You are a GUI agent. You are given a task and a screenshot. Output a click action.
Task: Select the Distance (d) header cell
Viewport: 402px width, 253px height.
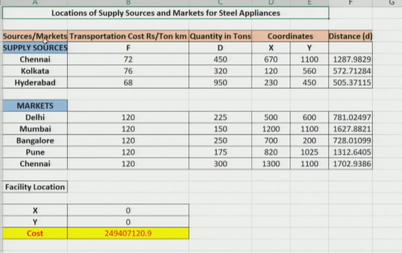point(350,36)
